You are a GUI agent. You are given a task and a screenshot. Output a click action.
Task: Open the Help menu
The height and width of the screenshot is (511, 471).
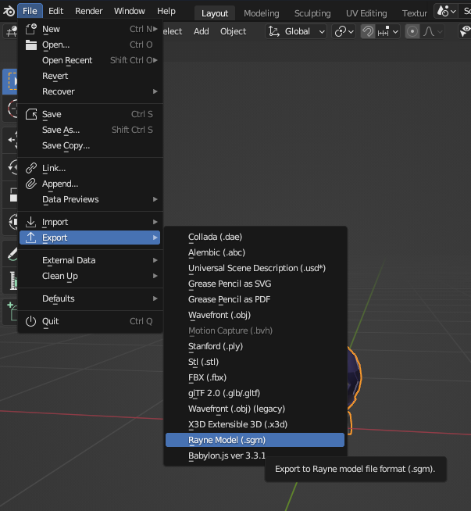point(166,11)
